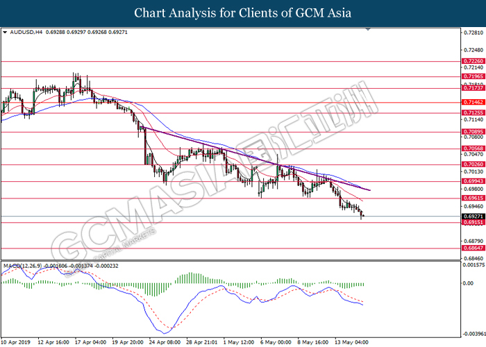
Task: Select the 0.70260 price level label
Action: (x=474, y=164)
